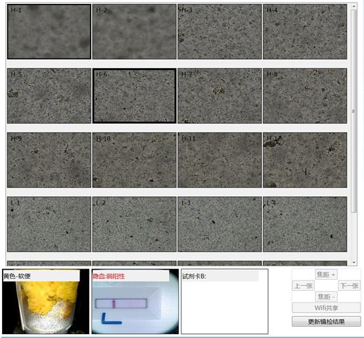This screenshot has width=364, height=338.
Task: Pick the L-4 thumbnail
Action: (305, 224)
